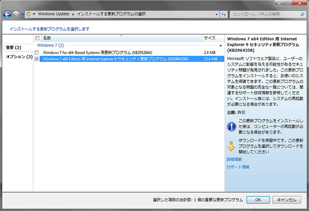Open the サポート情報 link

(238, 167)
